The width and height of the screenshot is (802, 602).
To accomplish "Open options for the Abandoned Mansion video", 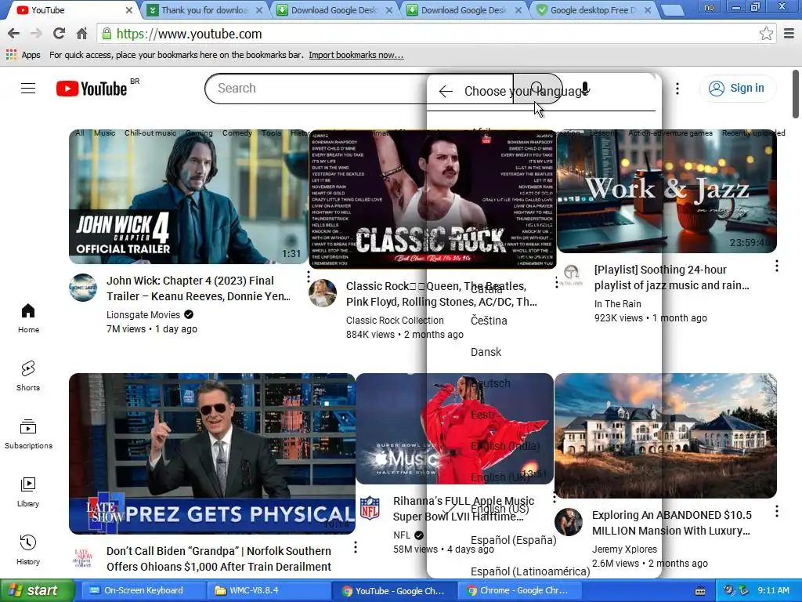I will [x=776, y=511].
